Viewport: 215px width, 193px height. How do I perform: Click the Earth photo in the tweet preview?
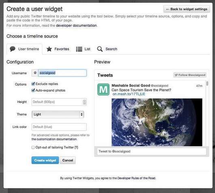[x=157, y=122]
